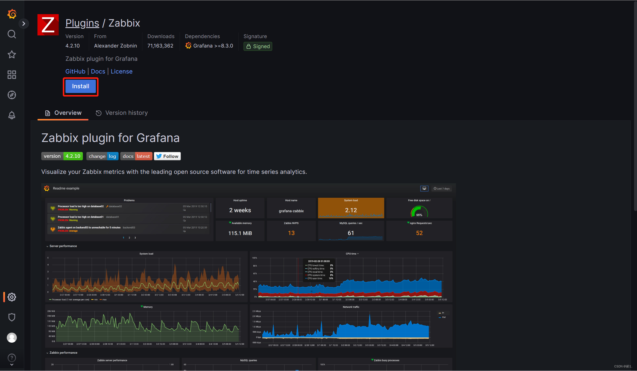Open the Alerting bell icon
Screen dimensions: 637x371
pos(12,115)
